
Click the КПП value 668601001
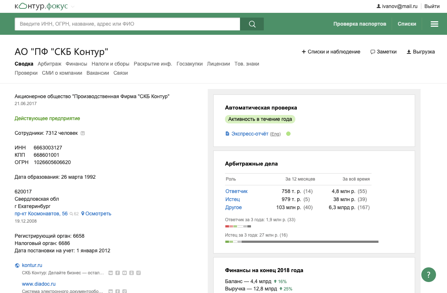click(47, 155)
